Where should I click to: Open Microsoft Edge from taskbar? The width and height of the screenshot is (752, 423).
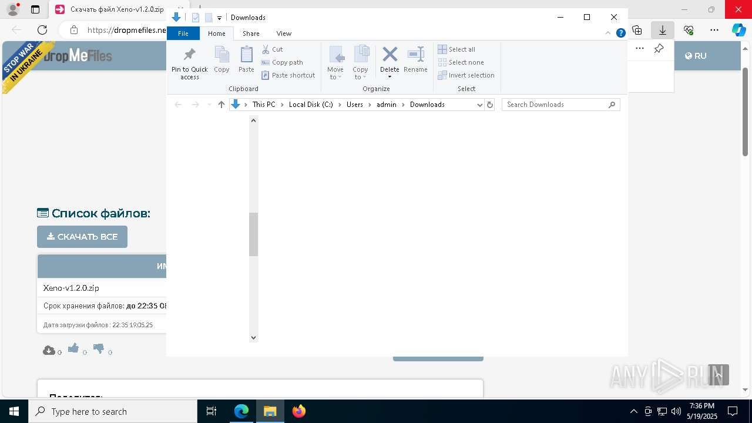click(x=241, y=411)
